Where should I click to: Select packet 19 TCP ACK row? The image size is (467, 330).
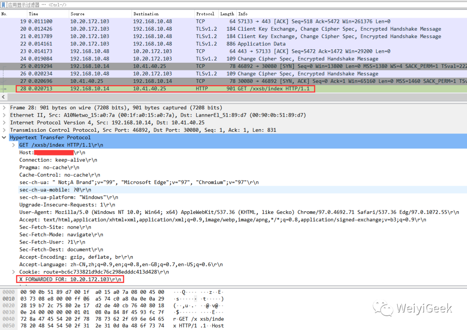(x=233, y=22)
